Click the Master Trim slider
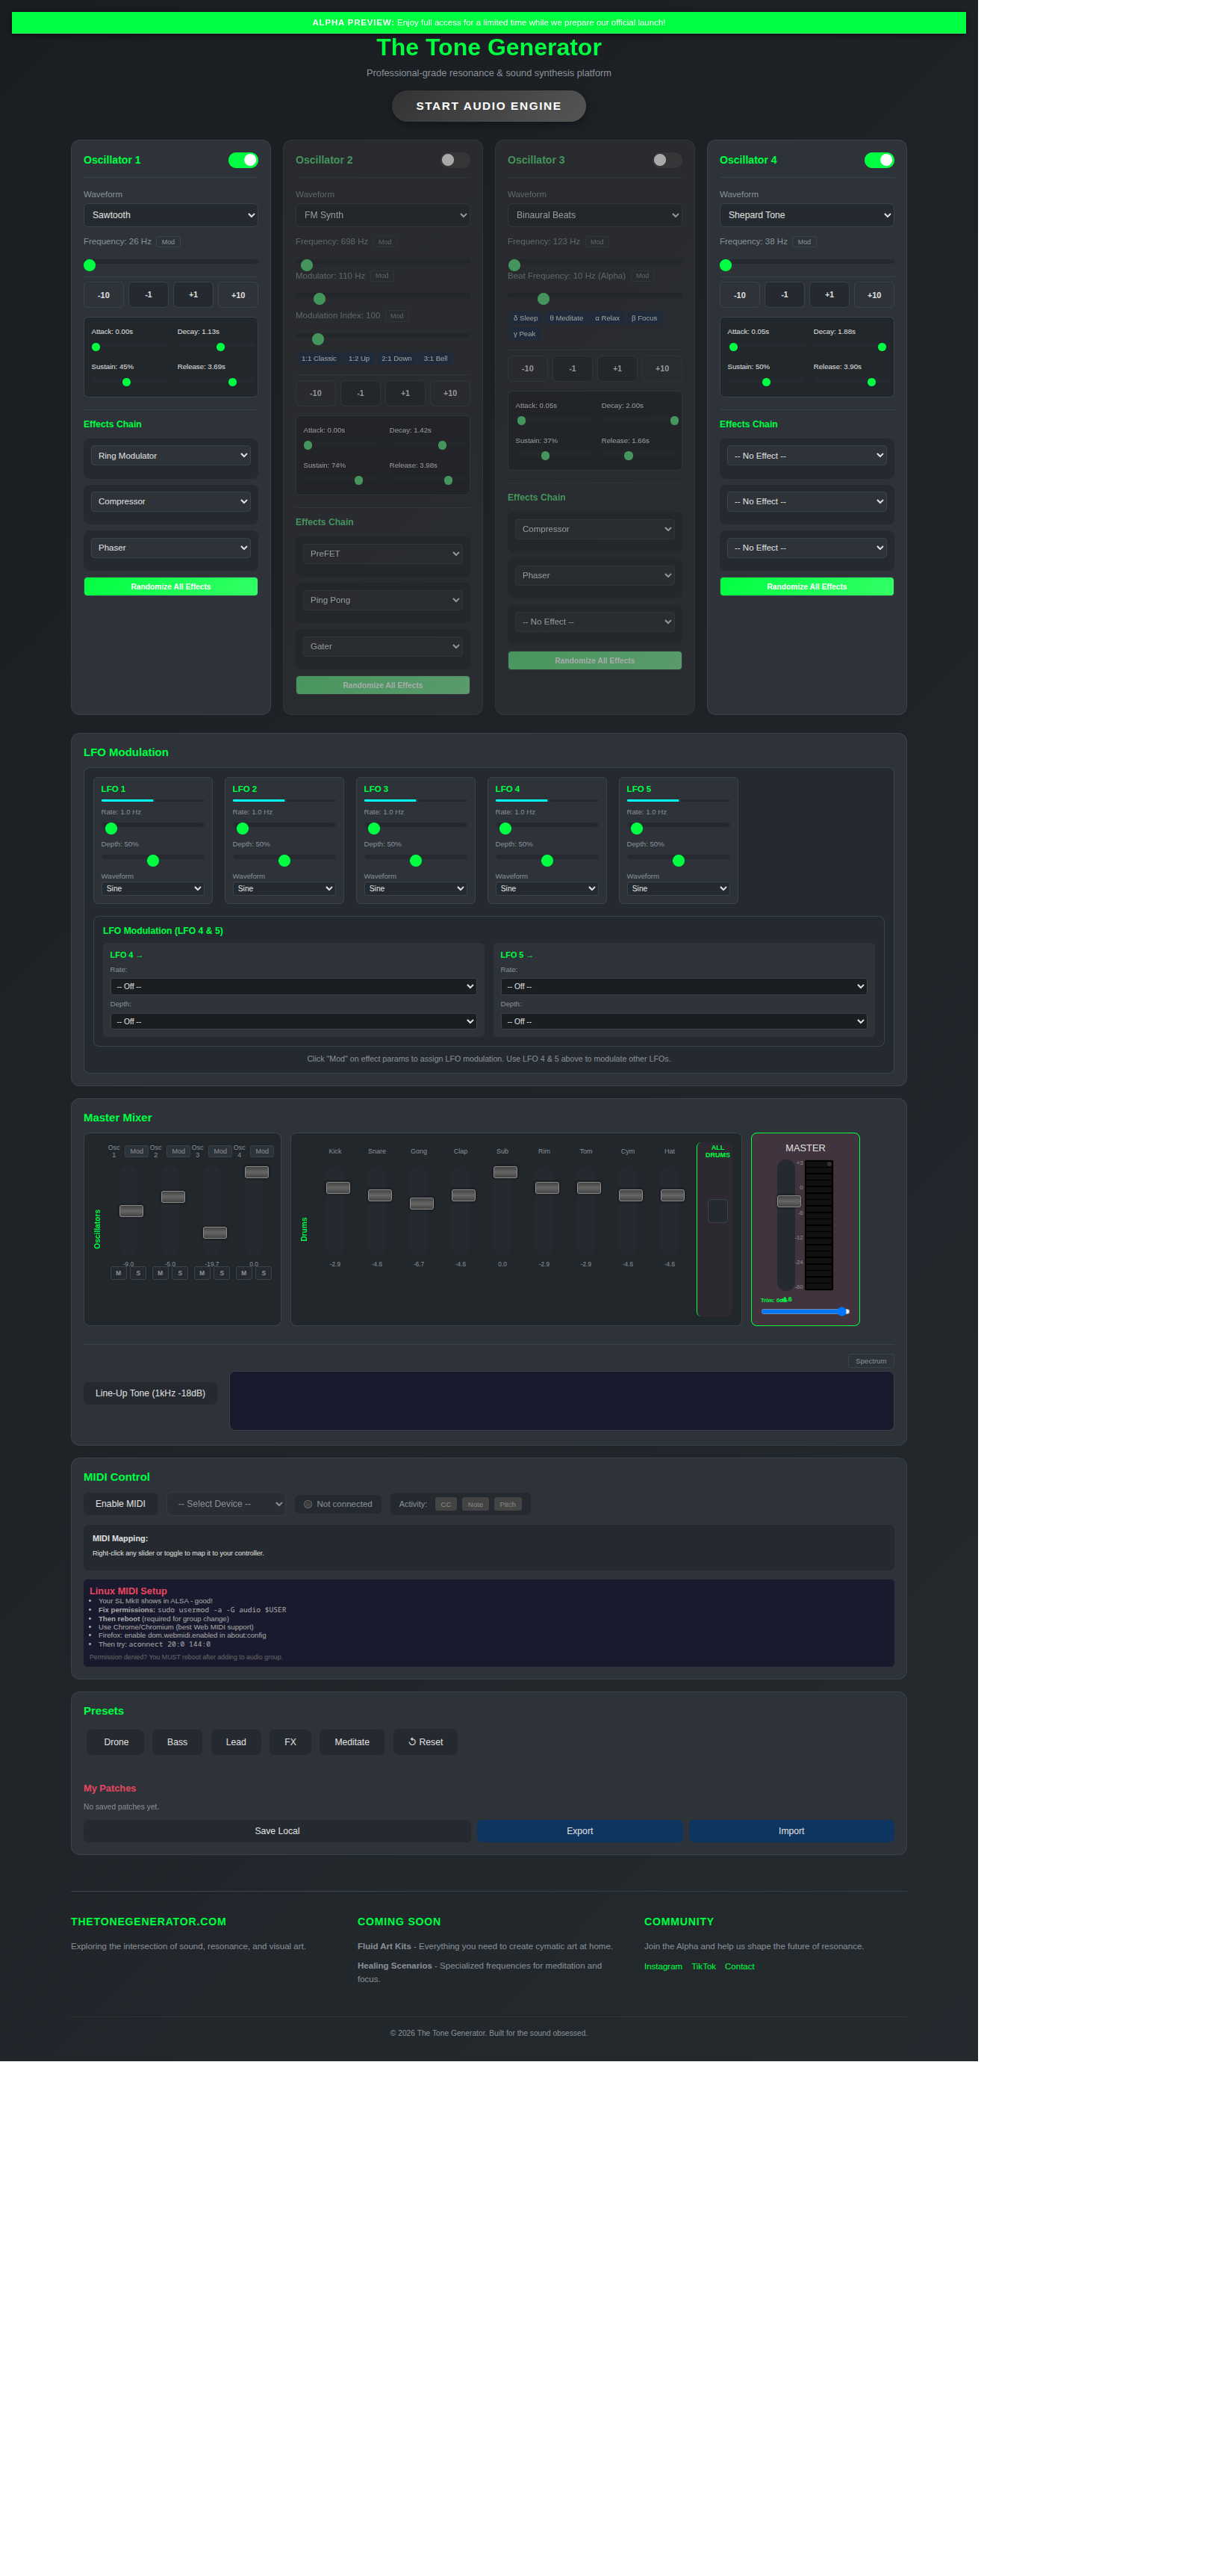The height and width of the screenshot is (2576, 1208). pos(804,1311)
